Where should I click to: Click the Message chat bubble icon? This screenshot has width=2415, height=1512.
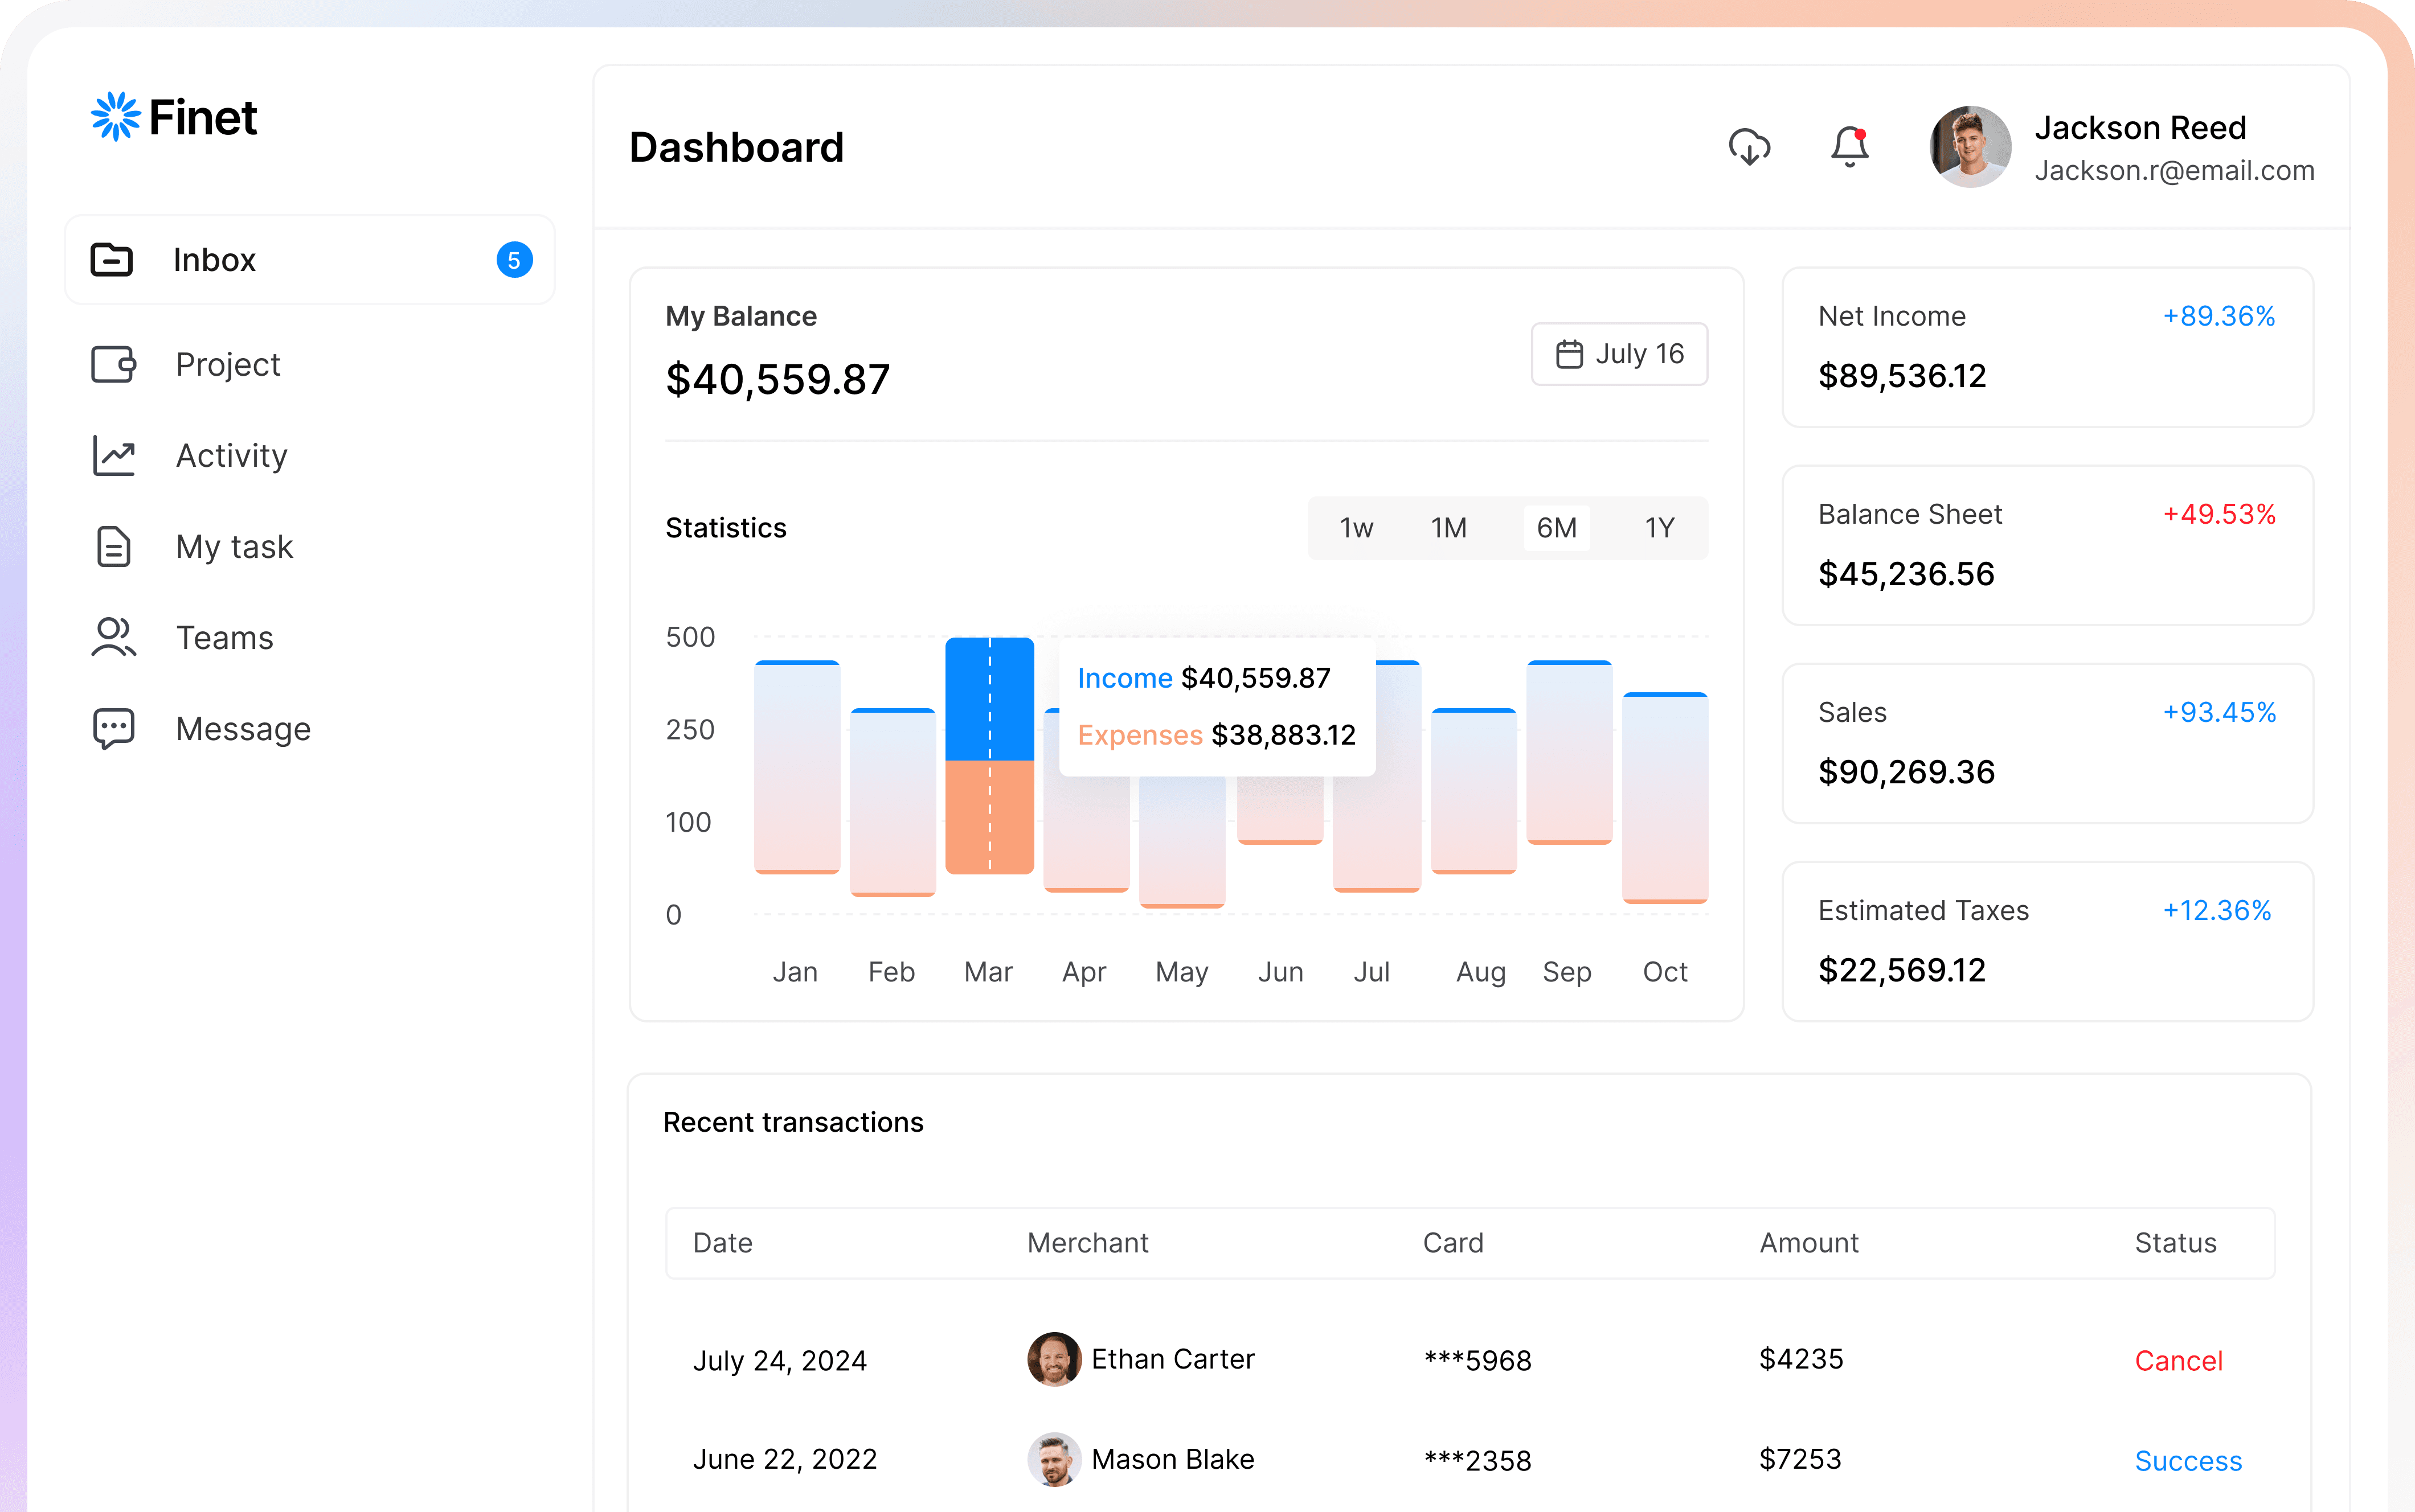[x=114, y=729]
